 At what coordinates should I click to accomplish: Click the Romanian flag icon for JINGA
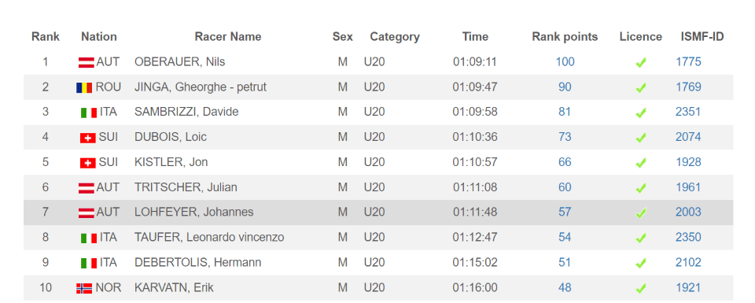(84, 87)
